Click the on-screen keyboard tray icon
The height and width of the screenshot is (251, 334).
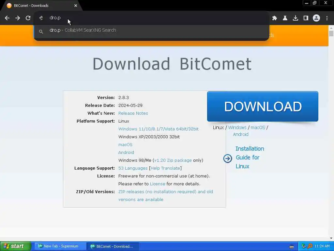292,247
